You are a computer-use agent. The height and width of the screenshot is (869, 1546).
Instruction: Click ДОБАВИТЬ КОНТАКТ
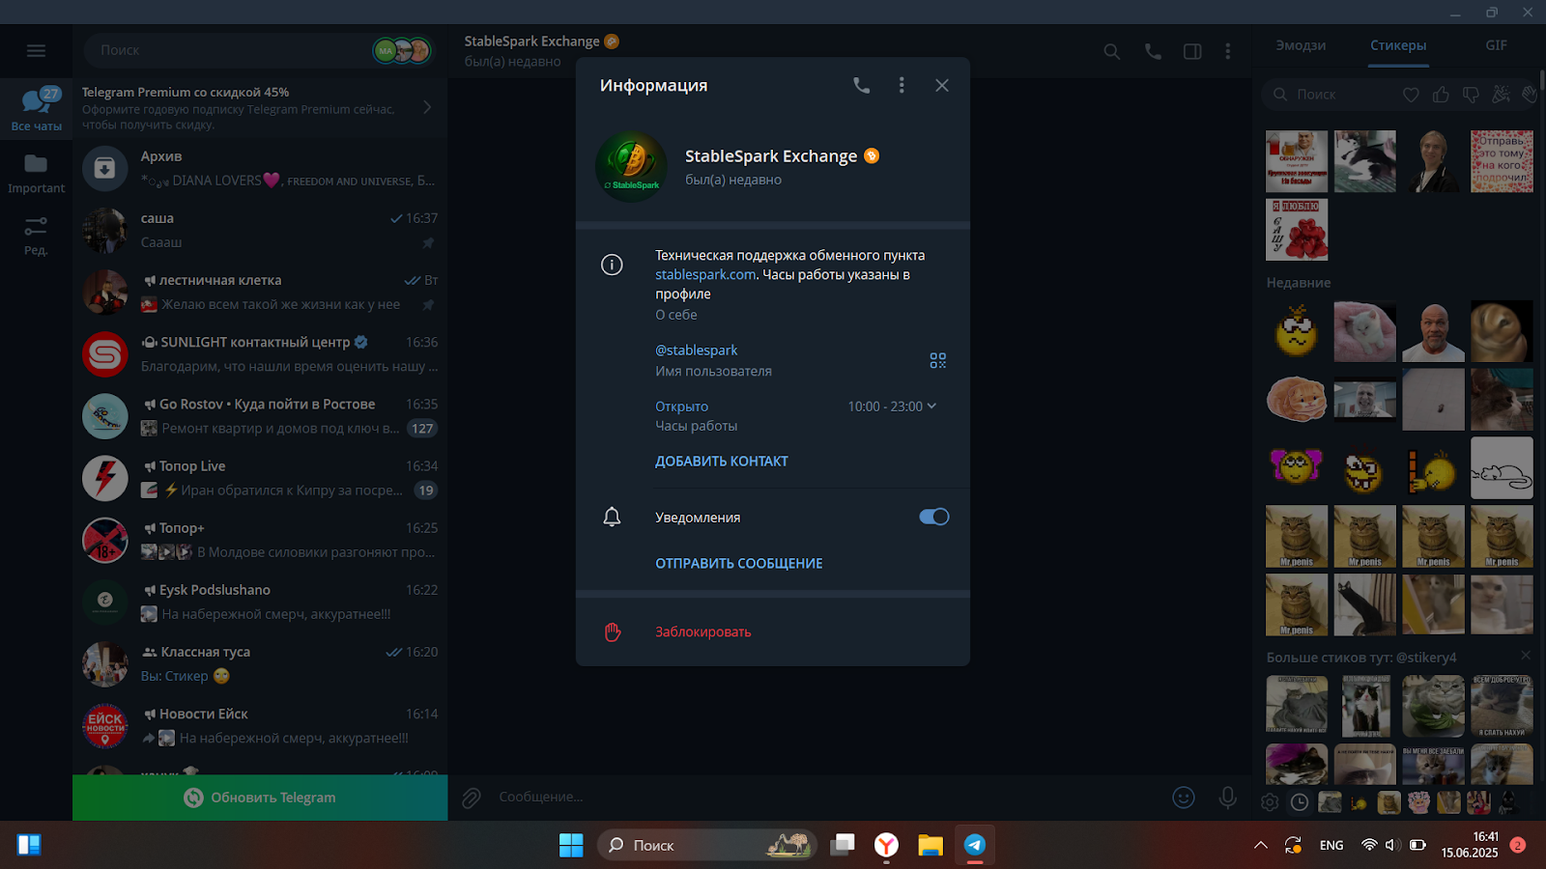[722, 462]
